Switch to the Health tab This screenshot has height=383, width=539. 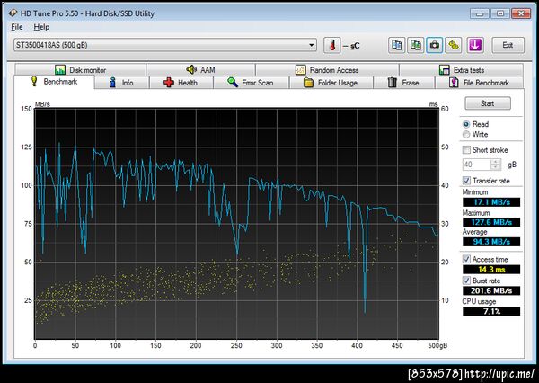click(x=181, y=83)
